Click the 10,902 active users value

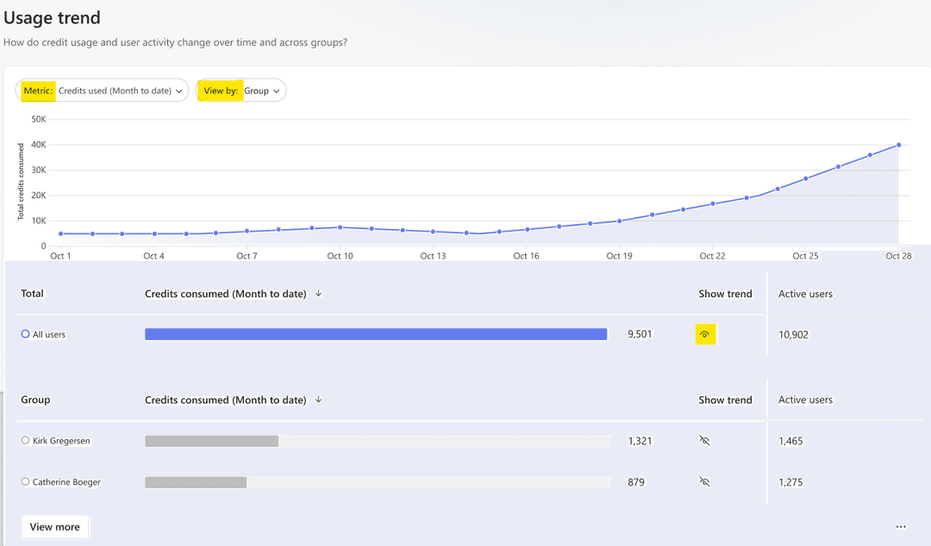[793, 335]
